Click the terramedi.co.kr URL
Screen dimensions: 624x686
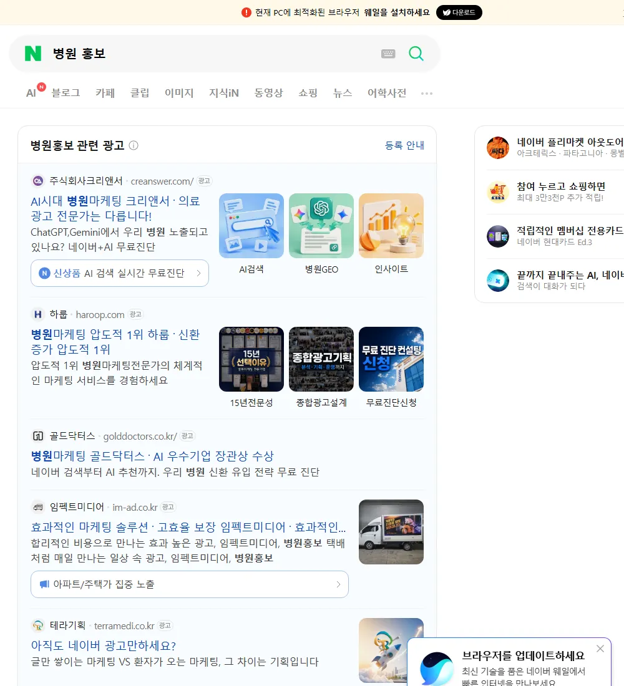(124, 626)
